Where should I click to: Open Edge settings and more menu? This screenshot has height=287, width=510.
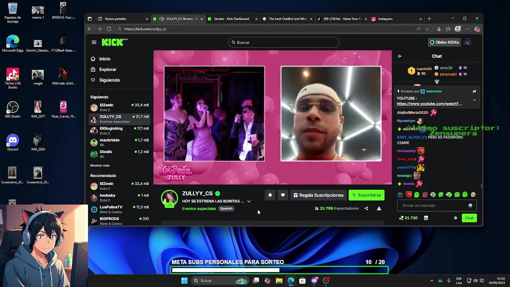click(467, 29)
